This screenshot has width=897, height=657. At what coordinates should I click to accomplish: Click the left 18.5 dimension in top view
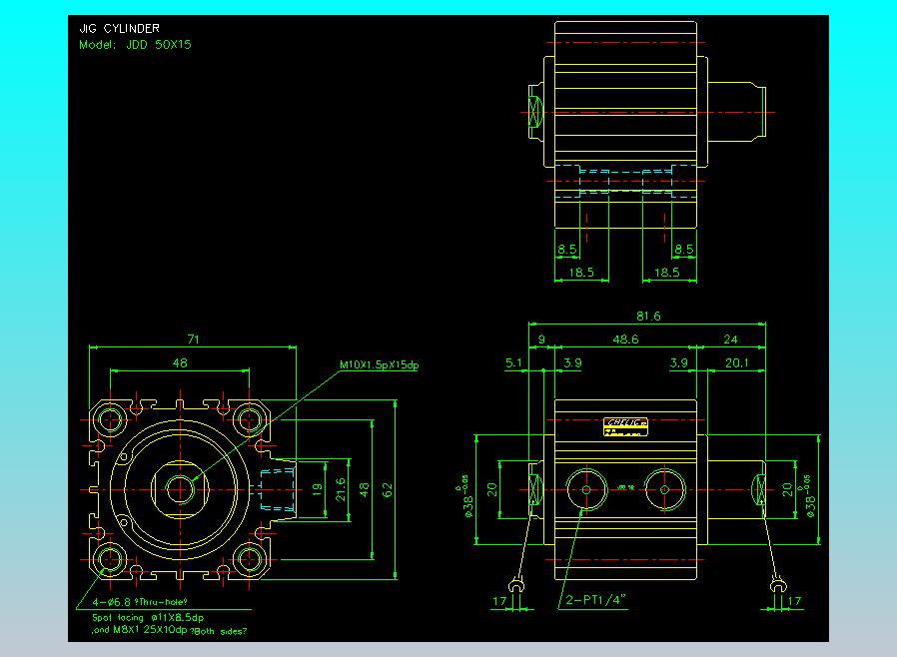(581, 273)
